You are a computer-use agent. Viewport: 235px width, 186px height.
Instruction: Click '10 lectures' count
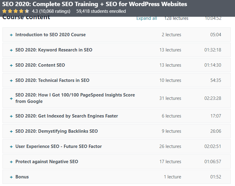tap(170, 80)
